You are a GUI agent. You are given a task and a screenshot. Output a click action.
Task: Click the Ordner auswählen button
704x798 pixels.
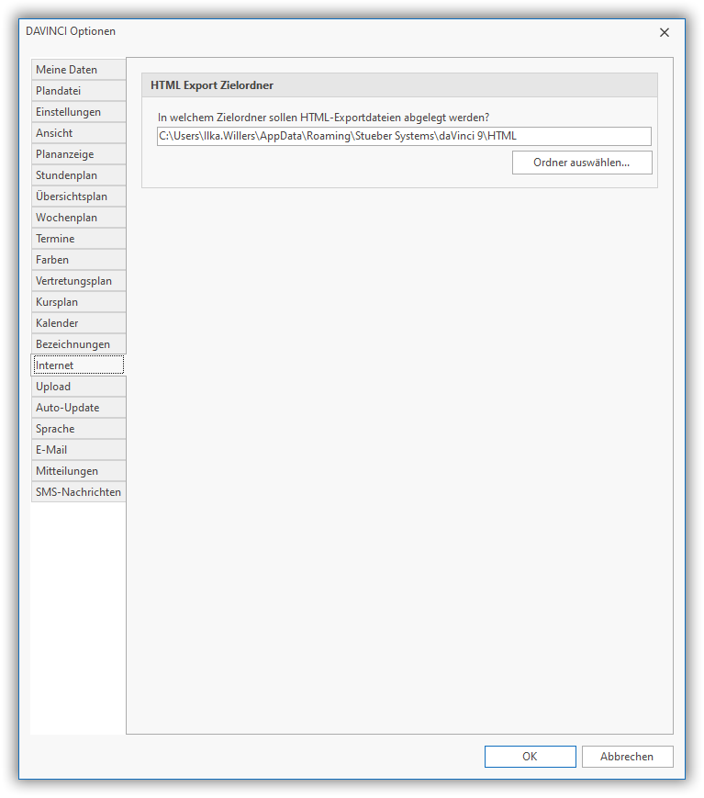pyautogui.click(x=582, y=163)
